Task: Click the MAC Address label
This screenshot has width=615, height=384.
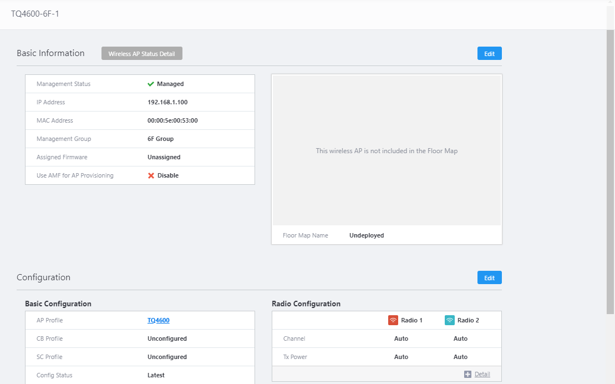Action: tap(54, 120)
